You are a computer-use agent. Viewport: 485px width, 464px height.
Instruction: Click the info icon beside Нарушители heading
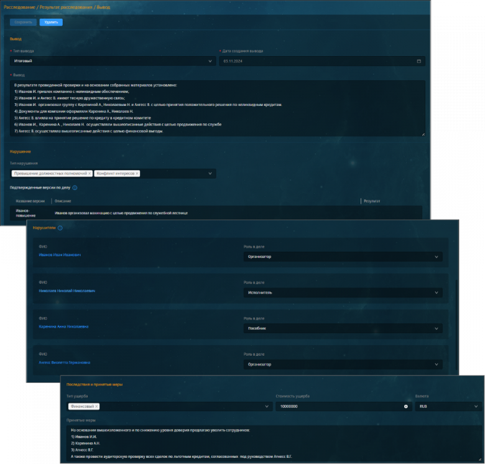pyautogui.click(x=60, y=228)
